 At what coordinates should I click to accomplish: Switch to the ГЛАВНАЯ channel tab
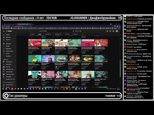click(x=32, y=34)
